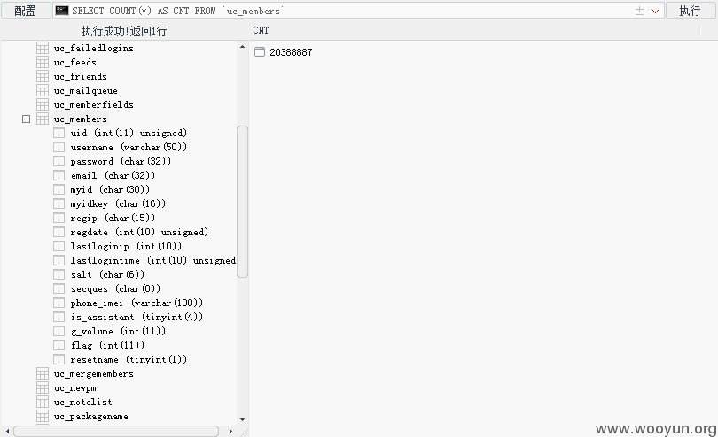The width and height of the screenshot is (718, 437).
Task: Select the uc_members table label
Action: coord(80,119)
